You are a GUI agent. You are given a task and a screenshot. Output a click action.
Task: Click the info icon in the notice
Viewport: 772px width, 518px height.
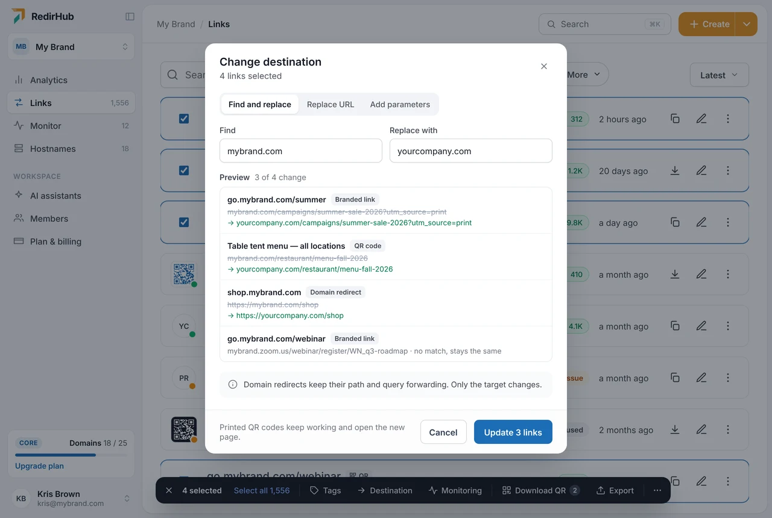tap(233, 384)
